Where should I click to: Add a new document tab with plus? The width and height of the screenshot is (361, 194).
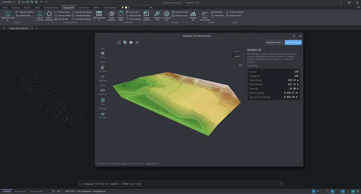[37, 28]
